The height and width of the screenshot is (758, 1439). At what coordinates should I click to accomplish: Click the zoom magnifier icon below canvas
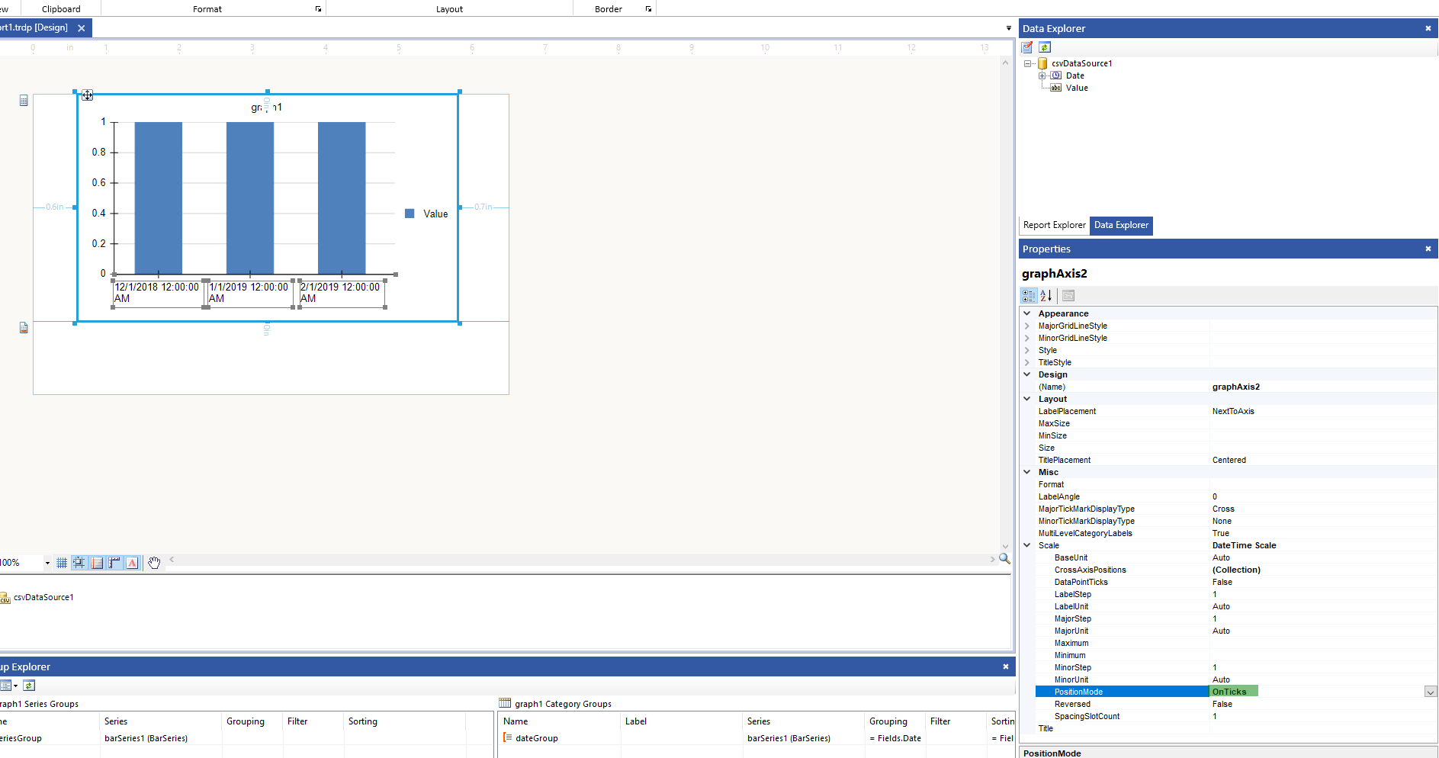tap(1004, 559)
